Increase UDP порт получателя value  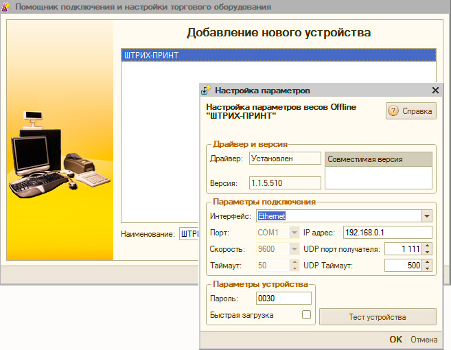click(x=428, y=246)
